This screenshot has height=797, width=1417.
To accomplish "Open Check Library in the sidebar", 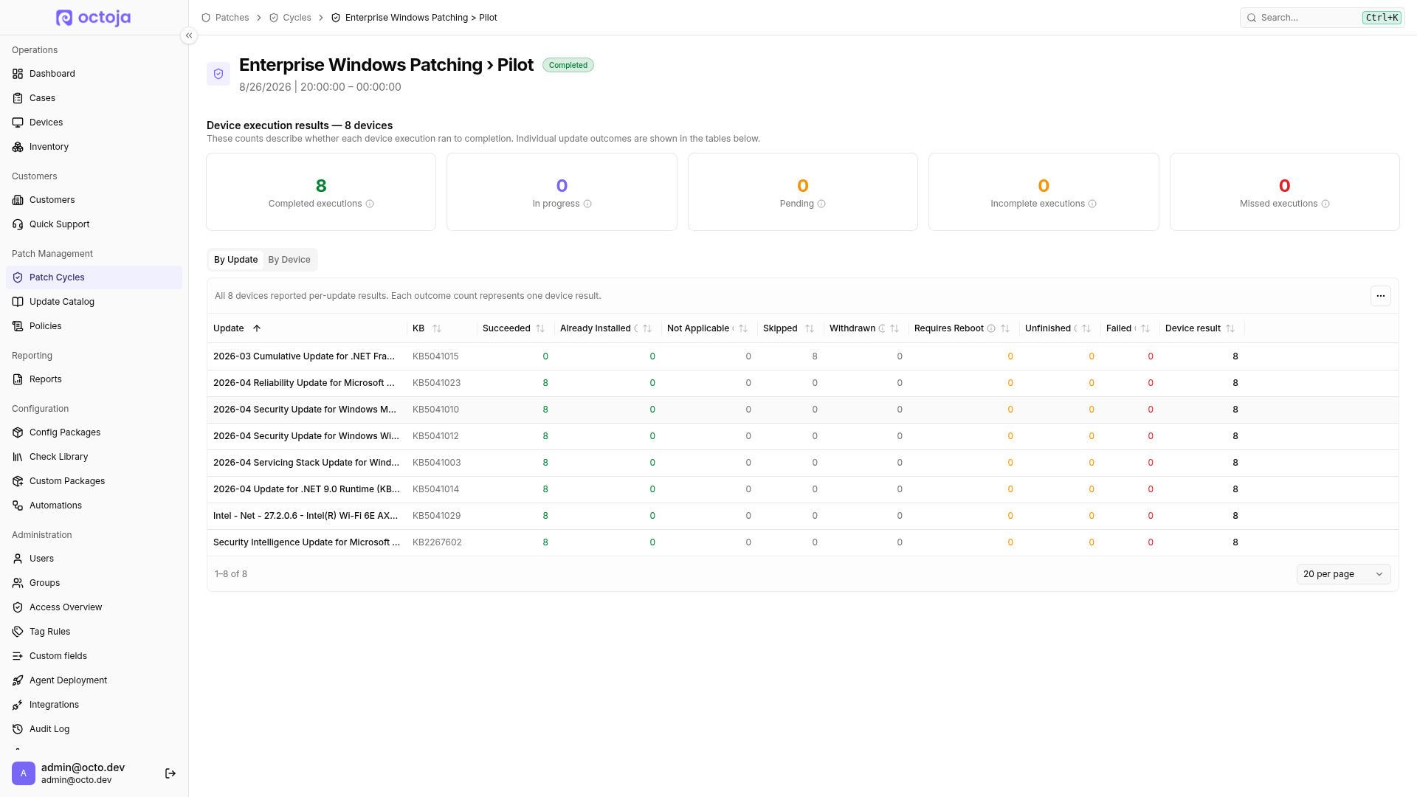I will click(x=94, y=457).
